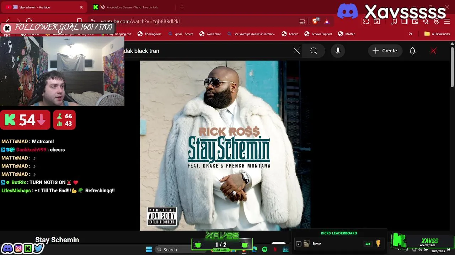Screen dimensions: 455x255
Task: Open the eBay shopping cart bookmark
Action: 117,34
